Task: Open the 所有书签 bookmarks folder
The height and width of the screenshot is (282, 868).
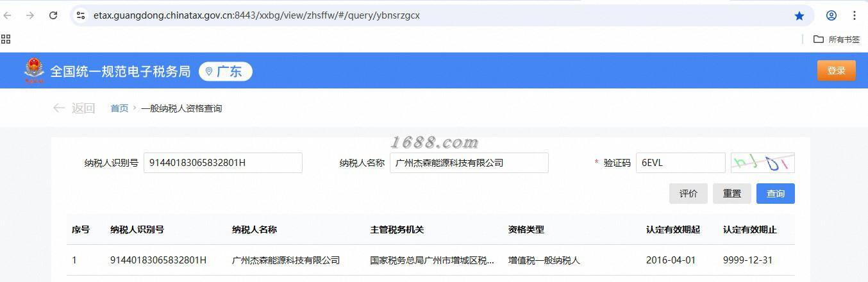Action: [837, 39]
